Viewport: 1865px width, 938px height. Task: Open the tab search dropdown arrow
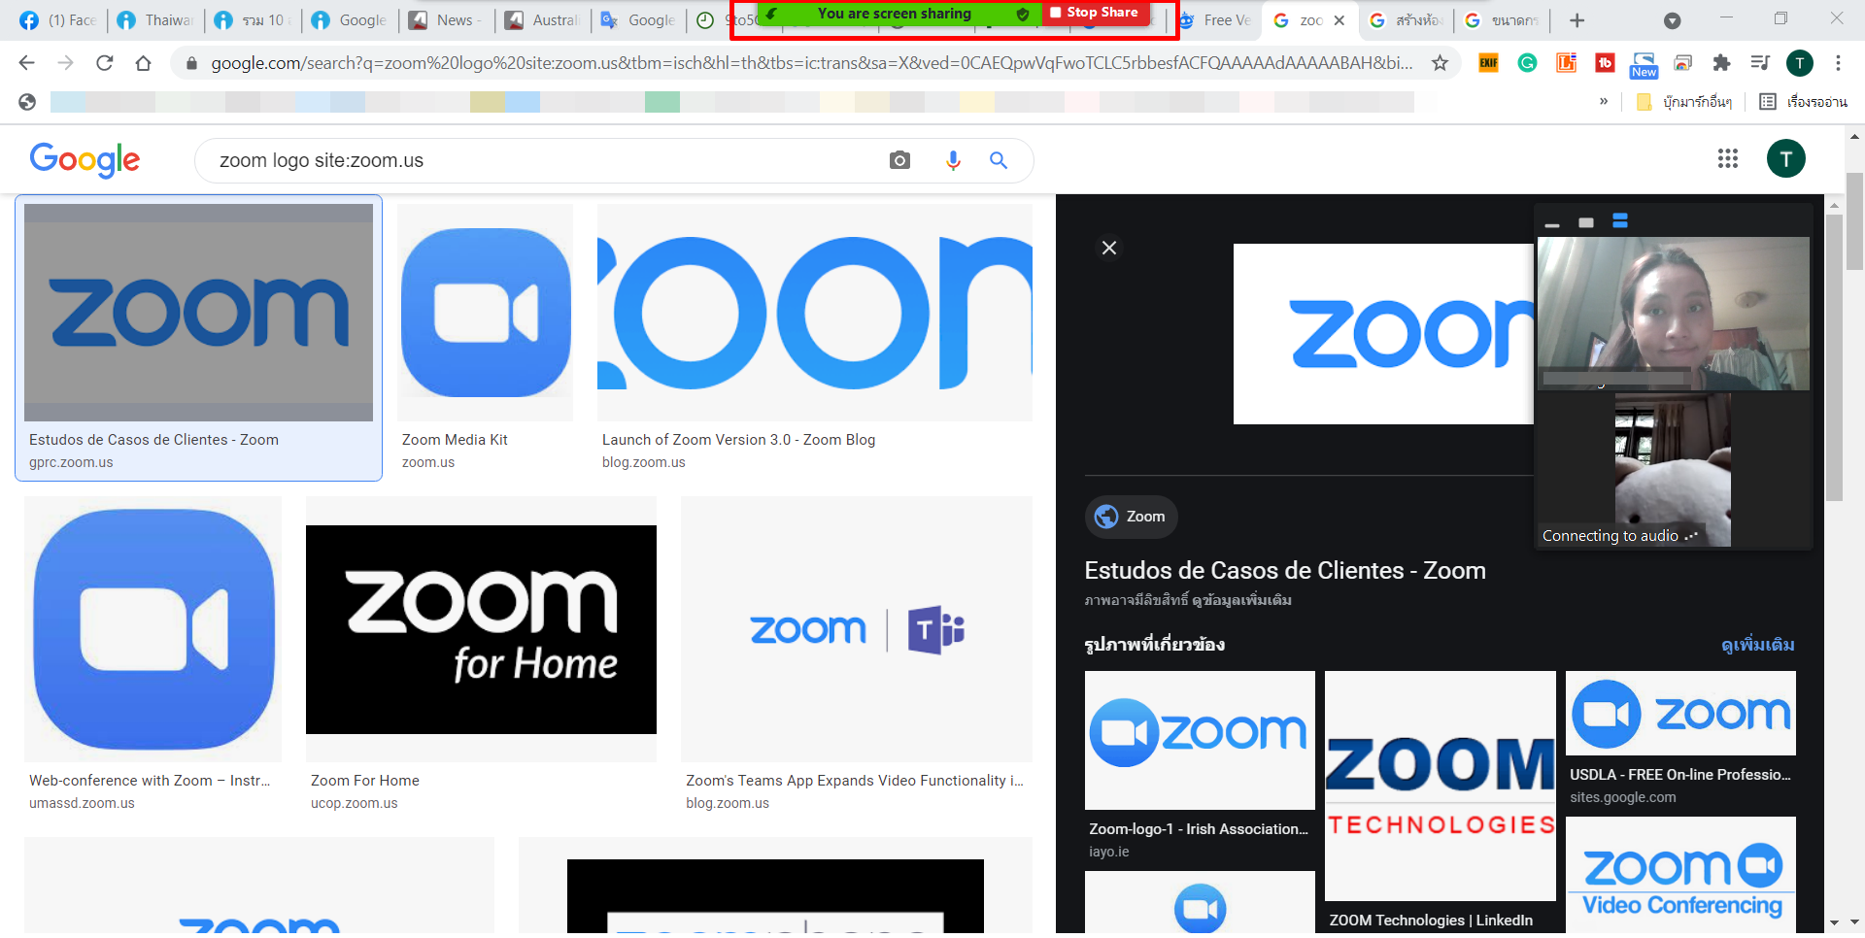pos(1672,20)
